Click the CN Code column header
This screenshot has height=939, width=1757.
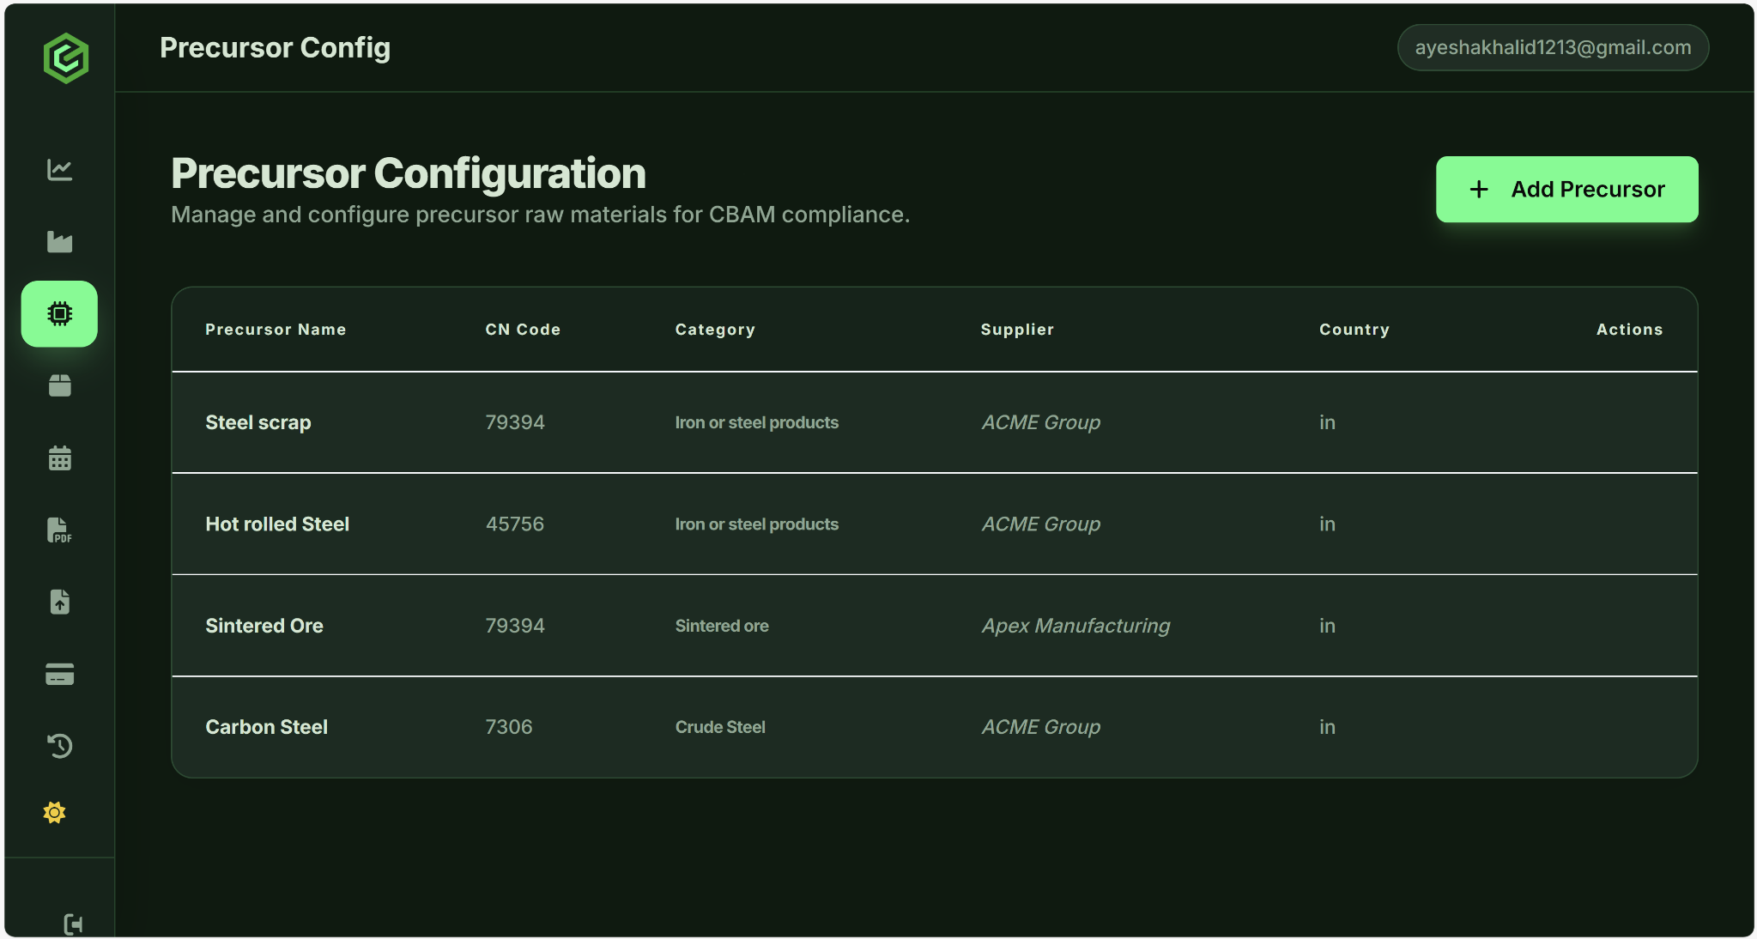coord(523,329)
